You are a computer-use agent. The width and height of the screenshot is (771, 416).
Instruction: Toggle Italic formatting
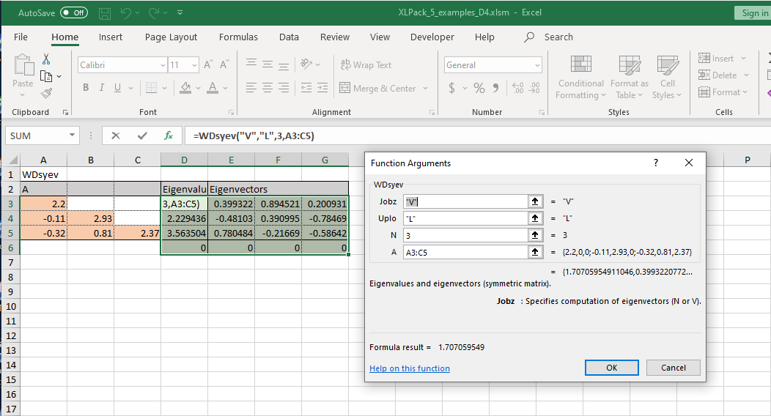tap(102, 87)
